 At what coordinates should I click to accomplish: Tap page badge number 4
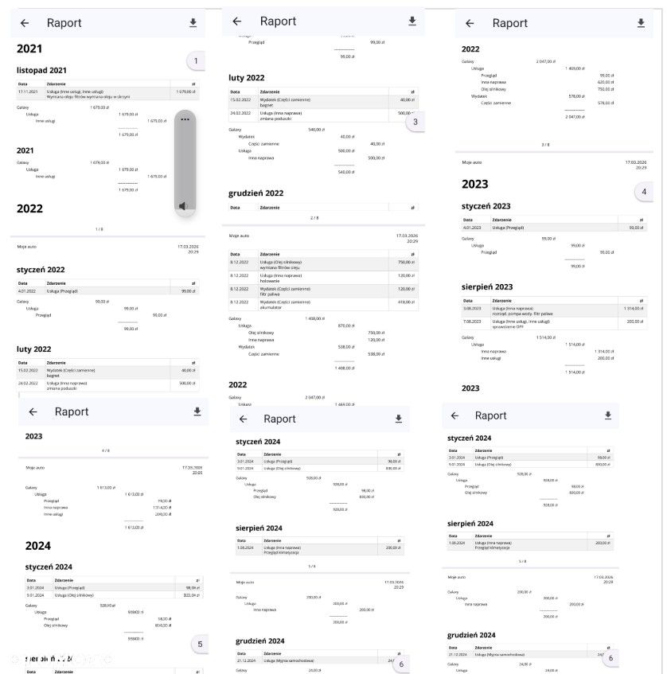(645, 192)
